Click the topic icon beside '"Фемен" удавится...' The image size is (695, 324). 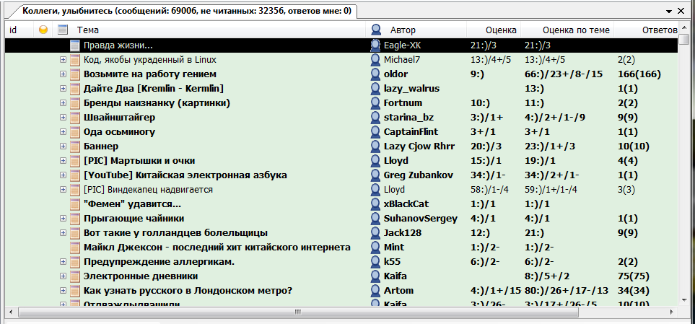(75, 203)
